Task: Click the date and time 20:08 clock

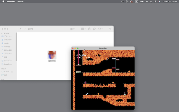Action: point(169,1)
